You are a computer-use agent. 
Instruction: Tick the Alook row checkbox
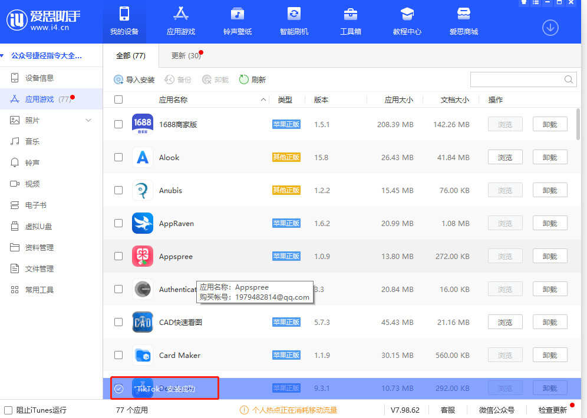pyautogui.click(x=118, y=157)
